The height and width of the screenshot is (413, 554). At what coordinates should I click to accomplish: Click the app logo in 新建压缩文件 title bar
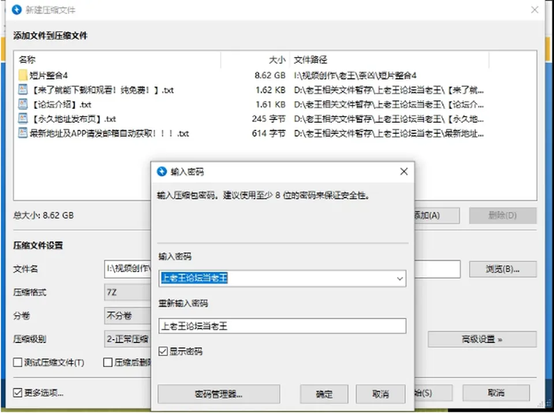click(17, 10)
